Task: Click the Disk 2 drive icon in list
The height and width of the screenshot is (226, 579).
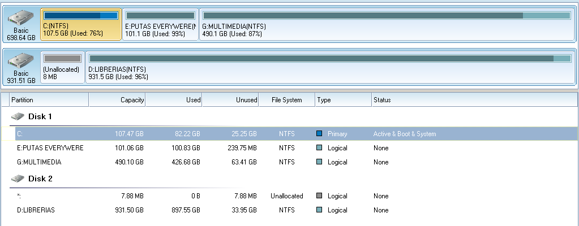Action: click(x=18, y=179)
